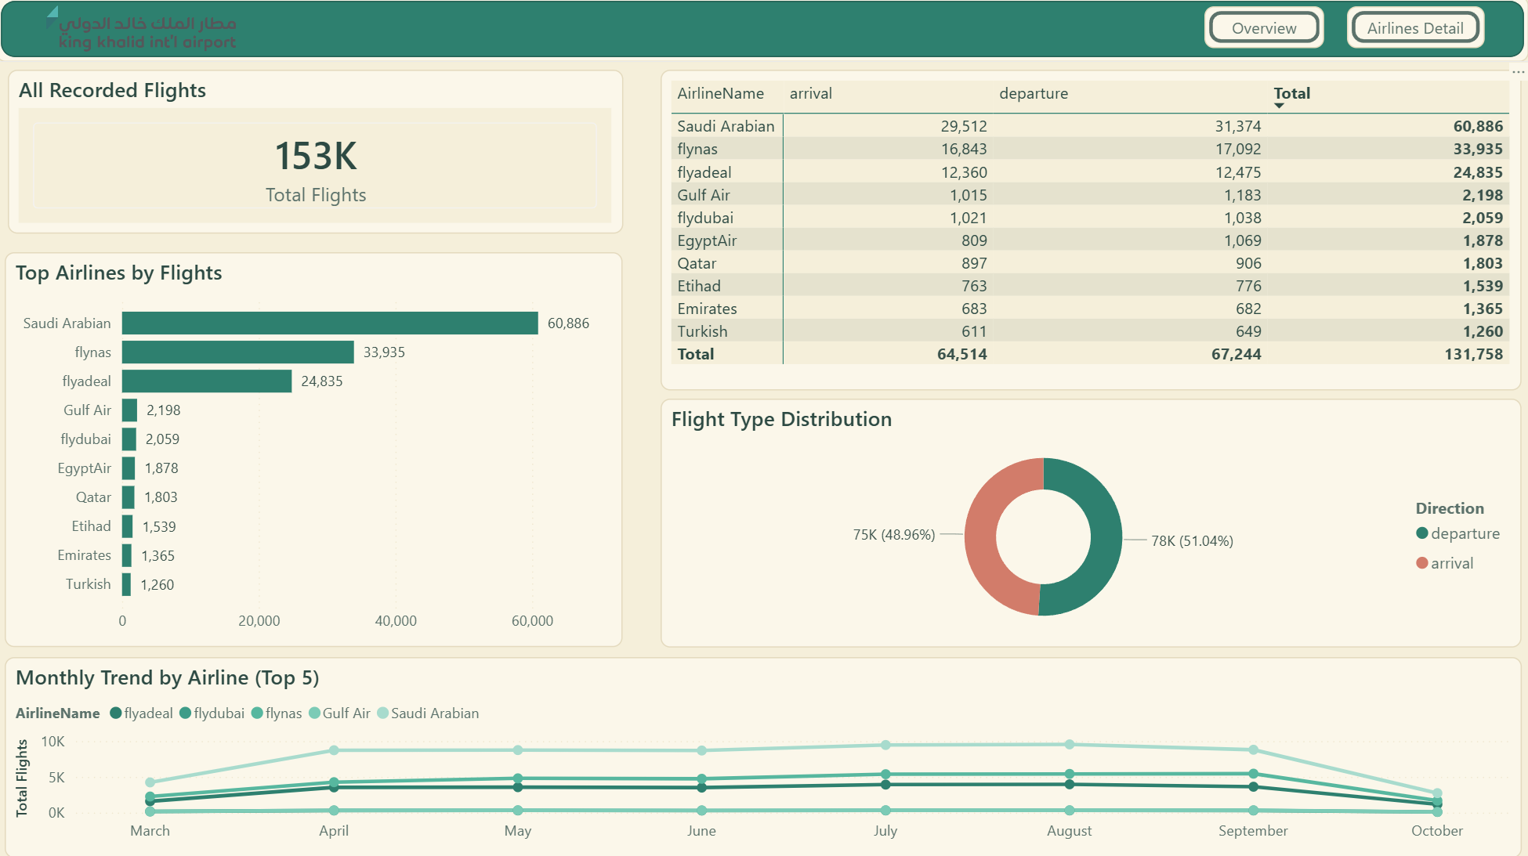The width and height of the screenshot is (1528, 856).
Task: Click the flynas legend marker in trend chart
Action: pyautogui.click(x=256, y=713)
